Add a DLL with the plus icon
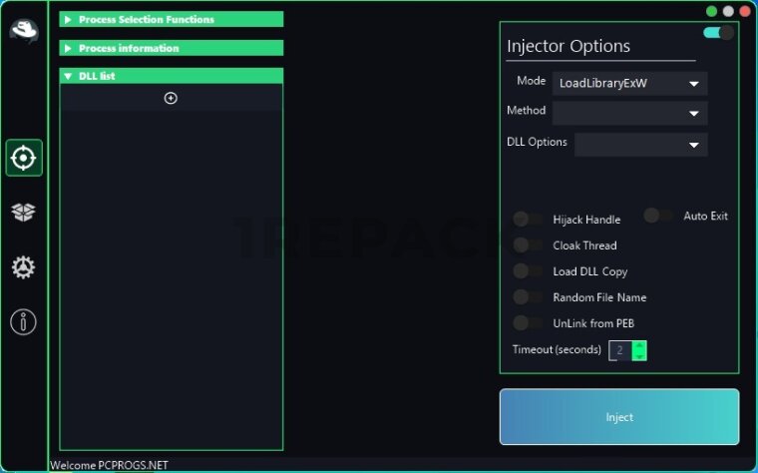Viewport: 758px width, 473px height. [171, 98]
